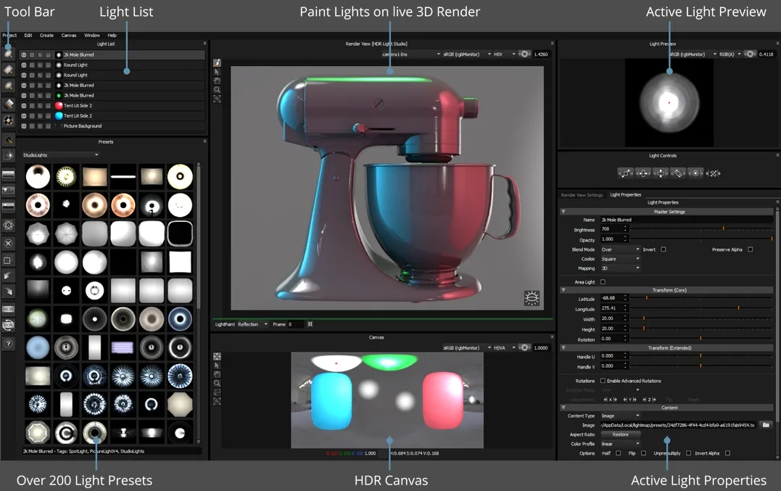Enable the Area Light checkbox
781x491 pixels.
602,282
